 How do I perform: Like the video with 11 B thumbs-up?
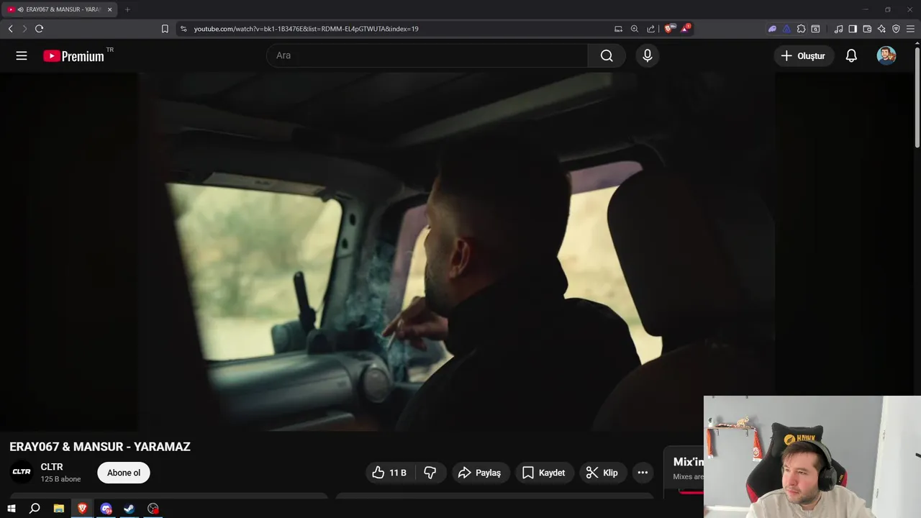(389, 473)
